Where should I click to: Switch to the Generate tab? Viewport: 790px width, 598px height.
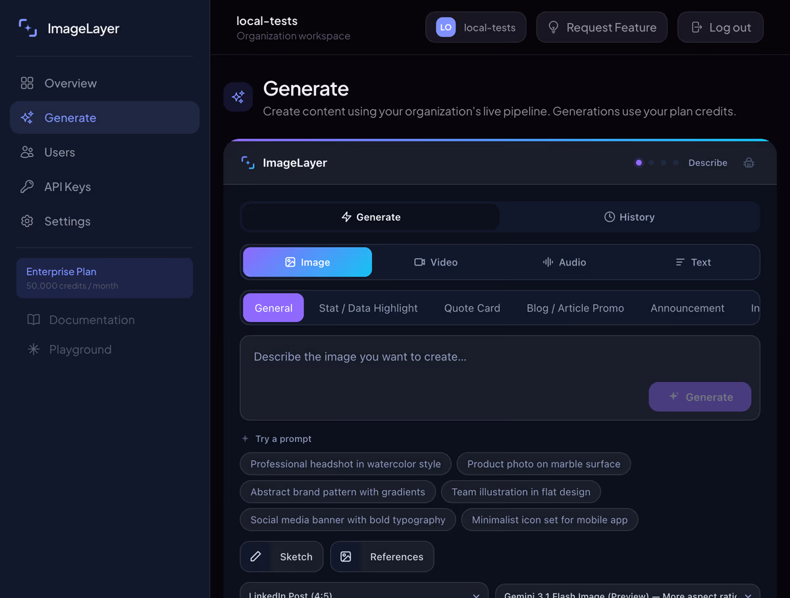coord(371,217)
